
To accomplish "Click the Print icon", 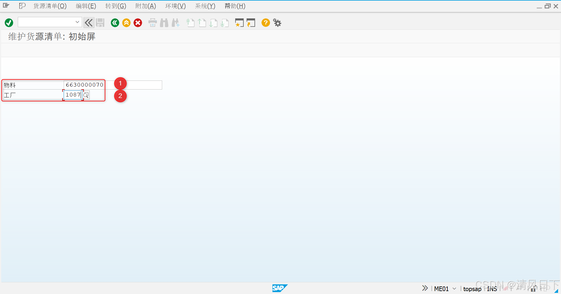I will click(153, 23).
